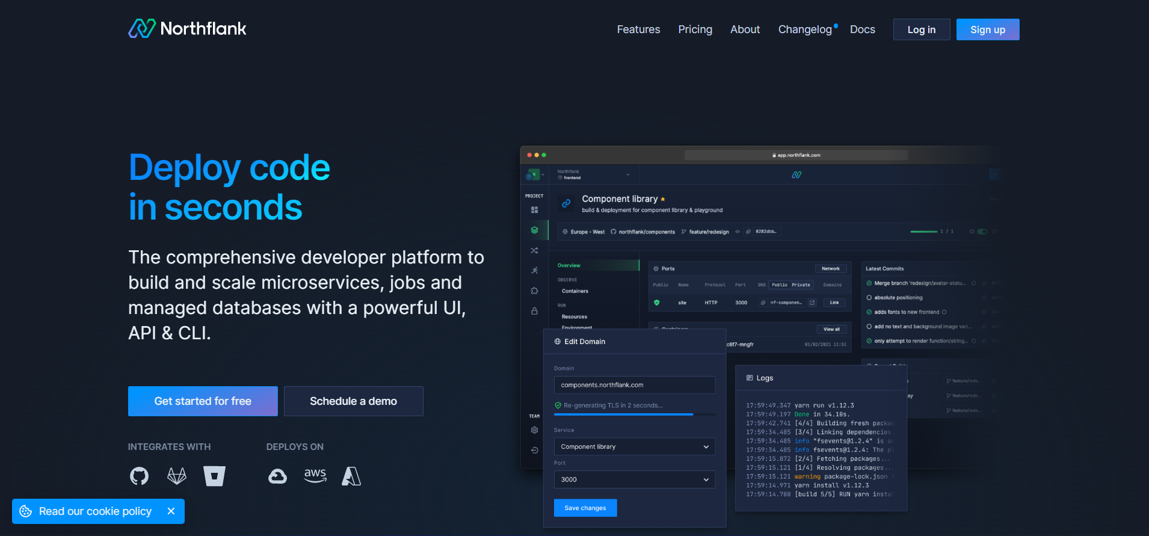
Task: Open the About page
Action: click(745, 29)
